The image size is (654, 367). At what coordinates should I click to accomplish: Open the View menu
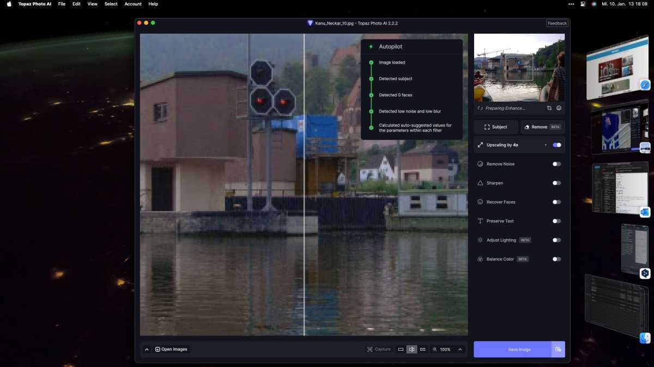[93, 4]
